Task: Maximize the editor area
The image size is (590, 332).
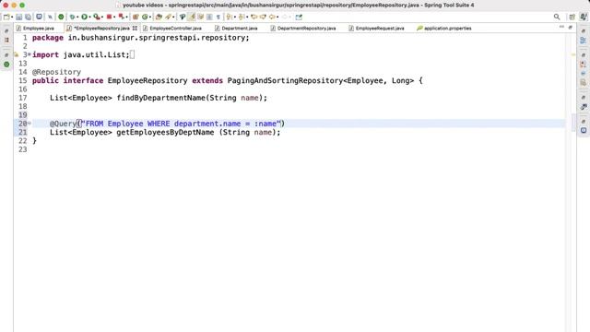Action: pos(571,27)
